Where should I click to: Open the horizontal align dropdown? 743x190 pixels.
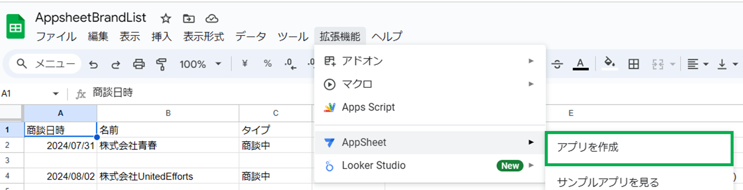click(x=698, y=64)
